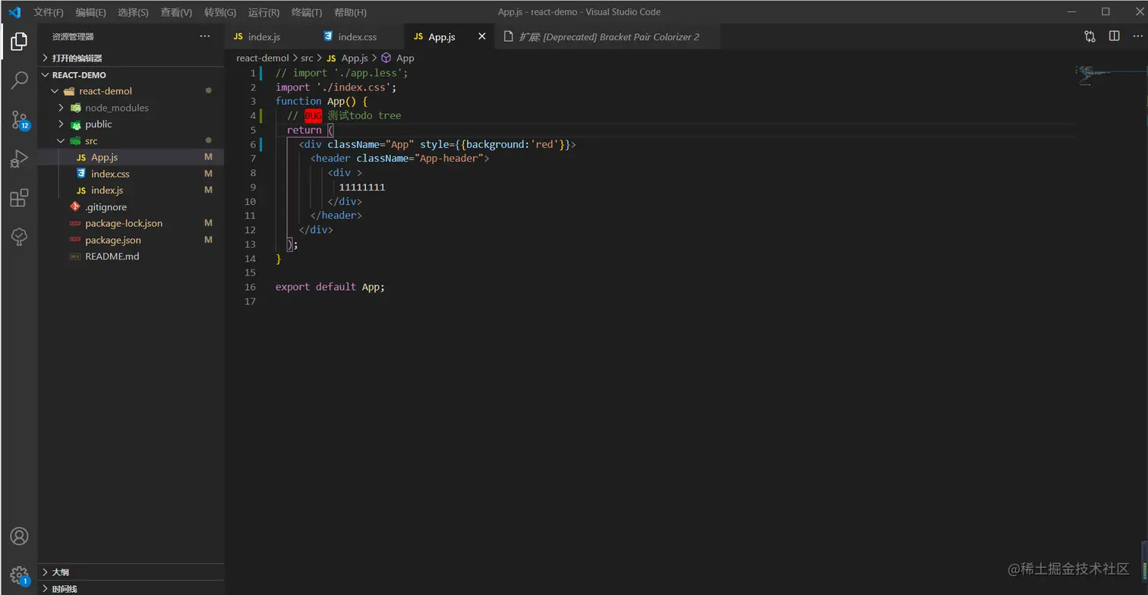Image resolution: width=1148 pixels, height=595 pixels.
Task: Open the Manage gear icon
Action: point(19,575)
